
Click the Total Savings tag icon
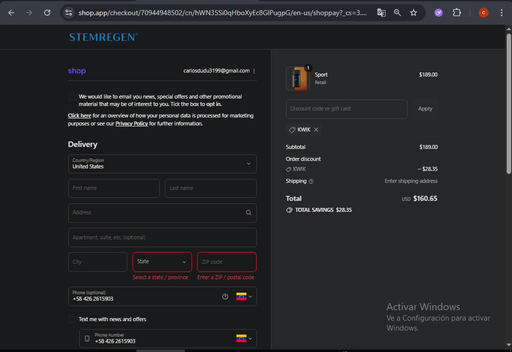coord(289,210)
